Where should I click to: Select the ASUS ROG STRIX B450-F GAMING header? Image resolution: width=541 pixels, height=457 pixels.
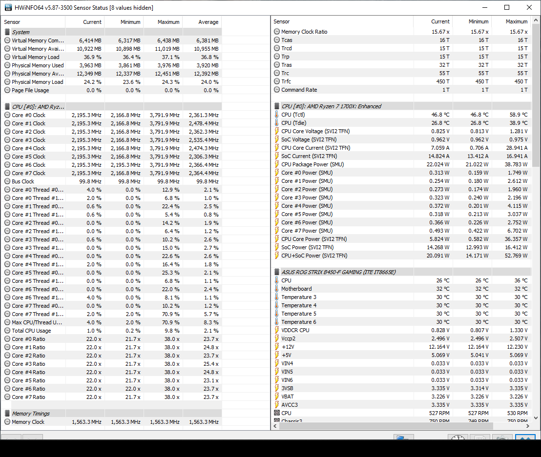point(402,272)
